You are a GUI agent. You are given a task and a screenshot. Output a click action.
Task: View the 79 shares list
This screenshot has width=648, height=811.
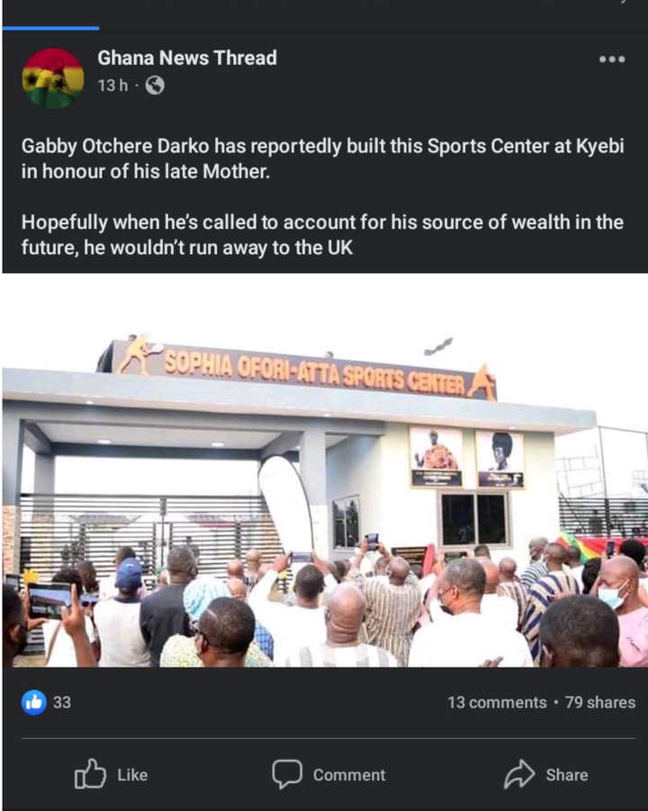600,702
